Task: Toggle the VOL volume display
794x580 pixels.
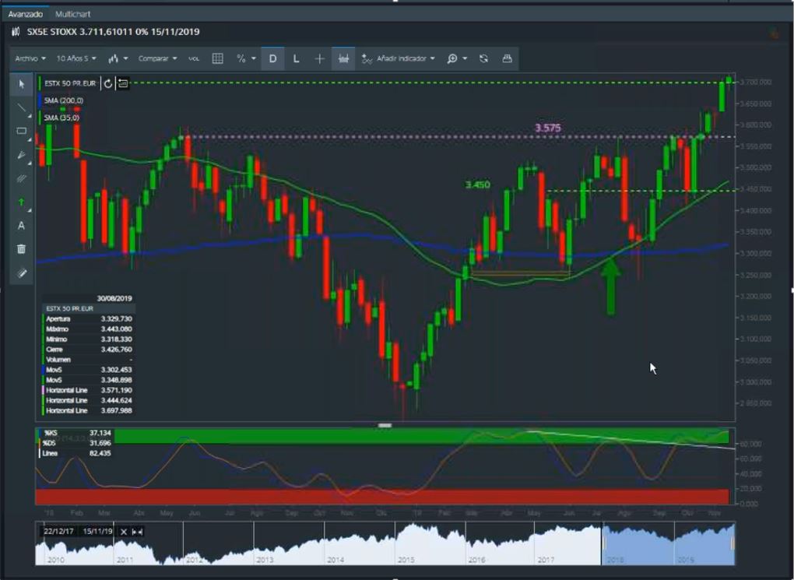Action: (194, 58)
